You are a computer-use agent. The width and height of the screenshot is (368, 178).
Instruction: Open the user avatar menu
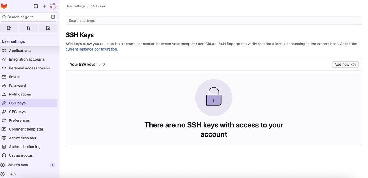click(x=53, y=6)
